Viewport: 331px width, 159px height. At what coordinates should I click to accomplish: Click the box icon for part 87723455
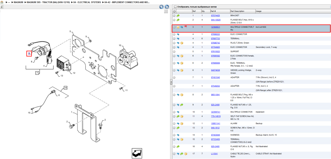click(x=182, y=140)
